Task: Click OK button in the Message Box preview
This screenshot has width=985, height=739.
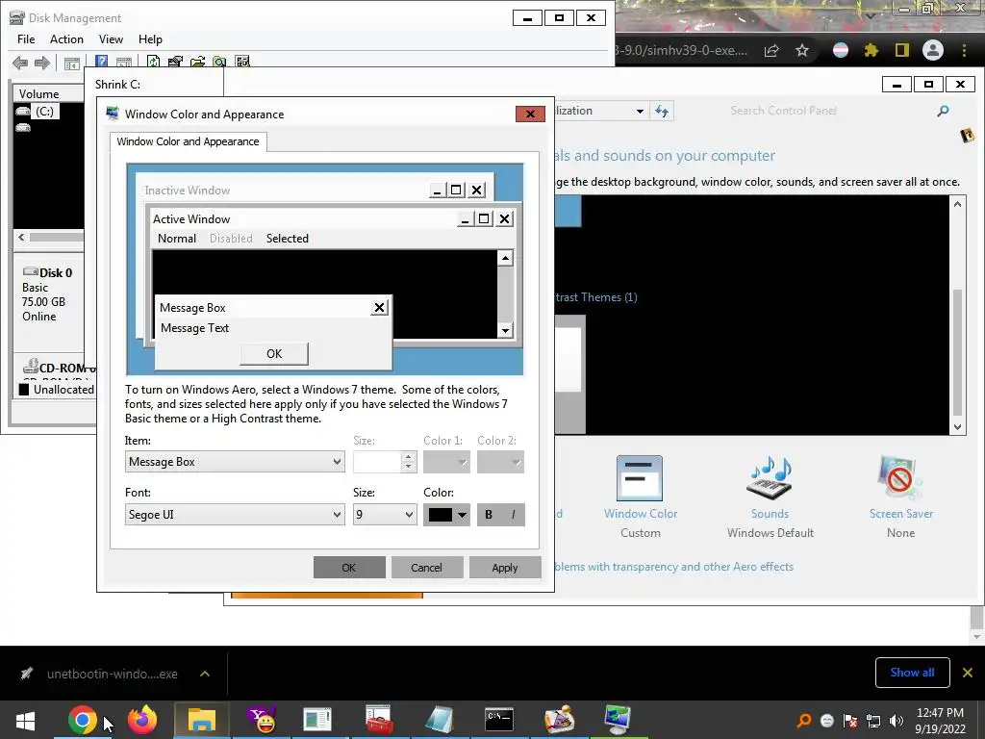Action: (x=274, y=354)
